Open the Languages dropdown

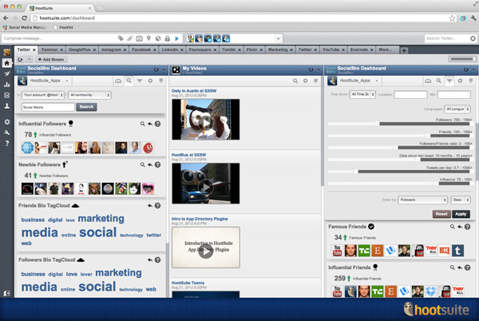457,109
